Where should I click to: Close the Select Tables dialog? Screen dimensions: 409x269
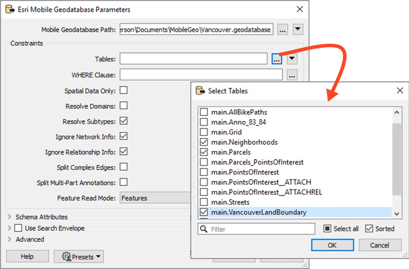click(400, 91)
